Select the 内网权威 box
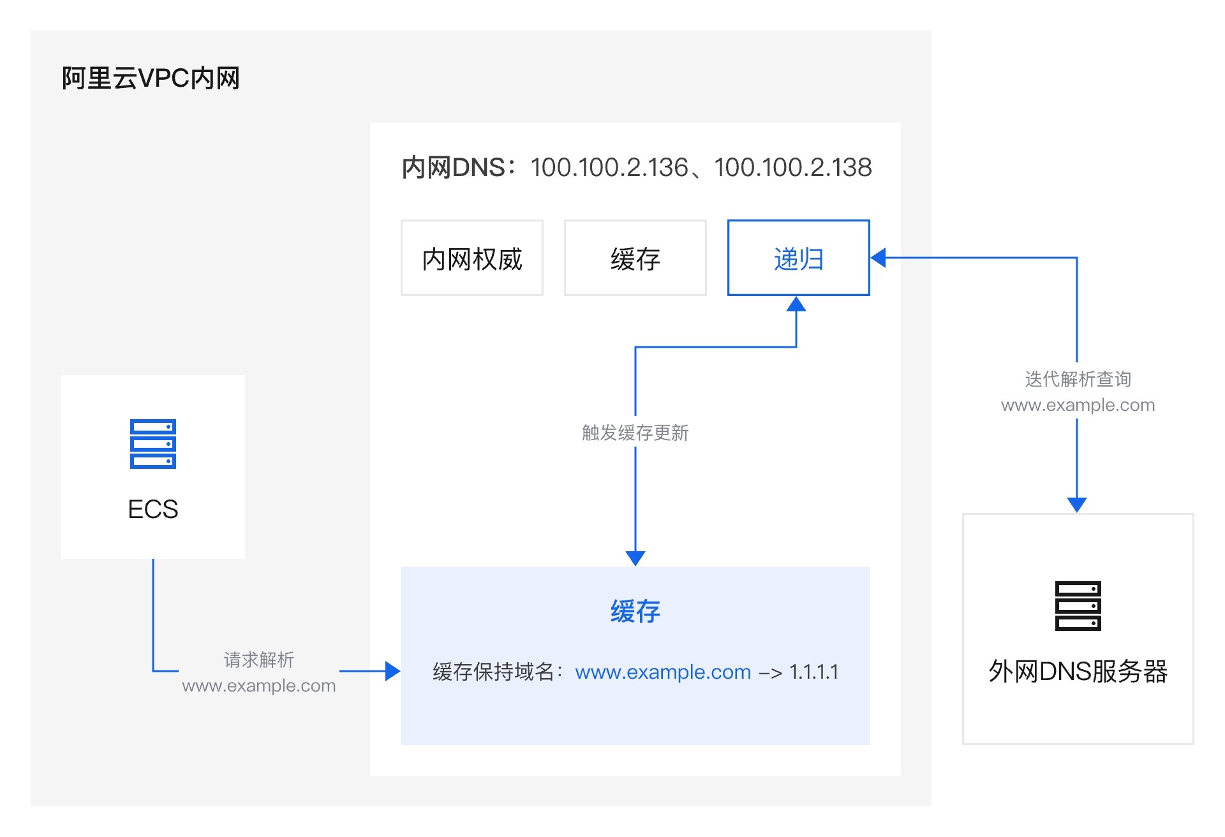1225x837 pixels. pos(472,258)
